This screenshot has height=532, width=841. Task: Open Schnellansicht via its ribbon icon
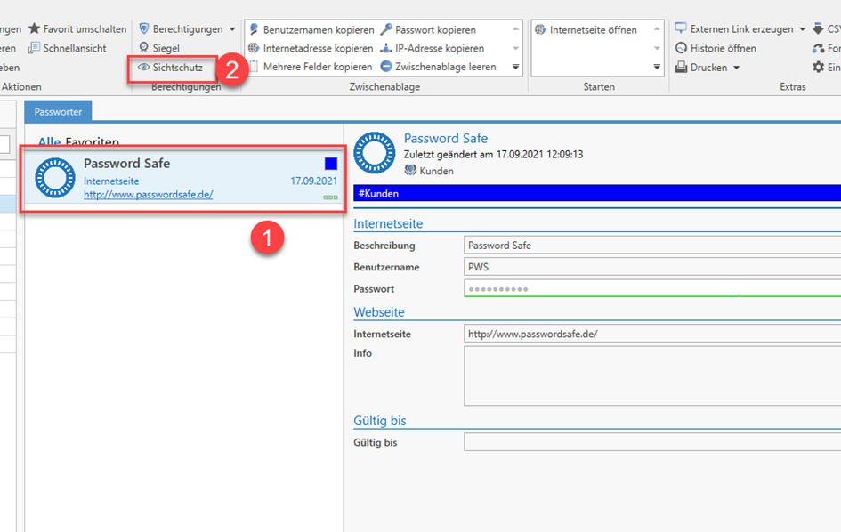pos(35,48)
